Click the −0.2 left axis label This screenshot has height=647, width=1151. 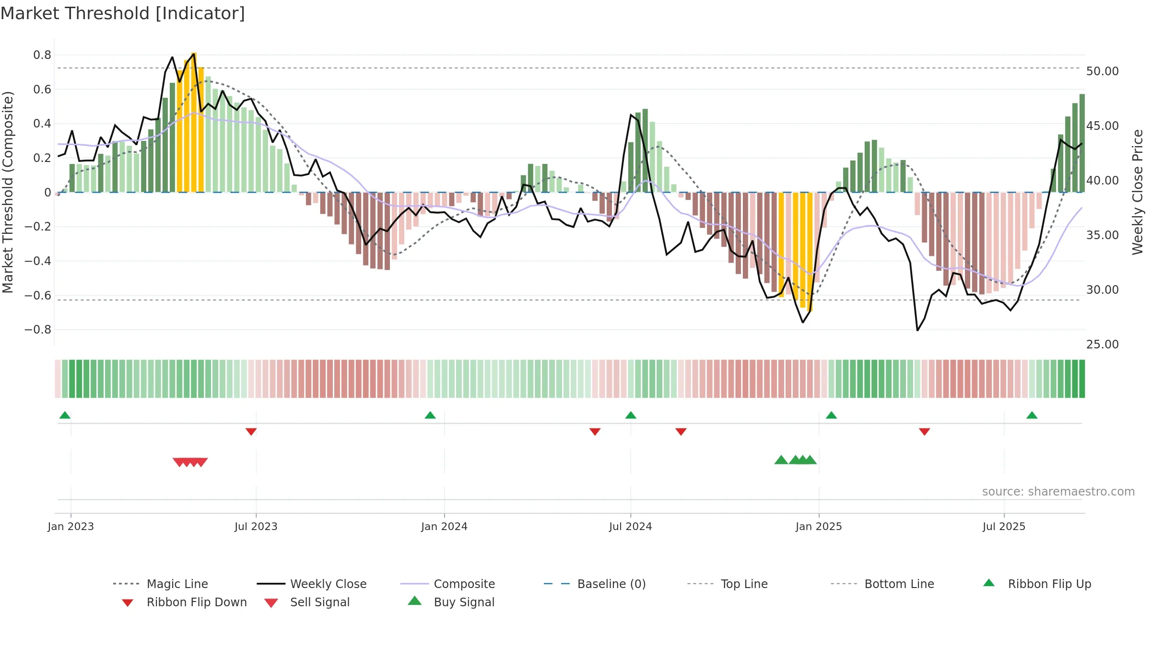[x=38, y=227]
